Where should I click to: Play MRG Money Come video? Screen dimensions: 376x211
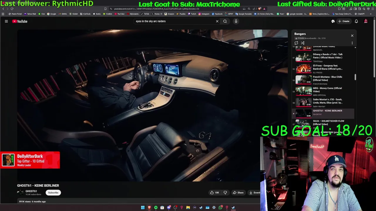click(x=323, y=91)
